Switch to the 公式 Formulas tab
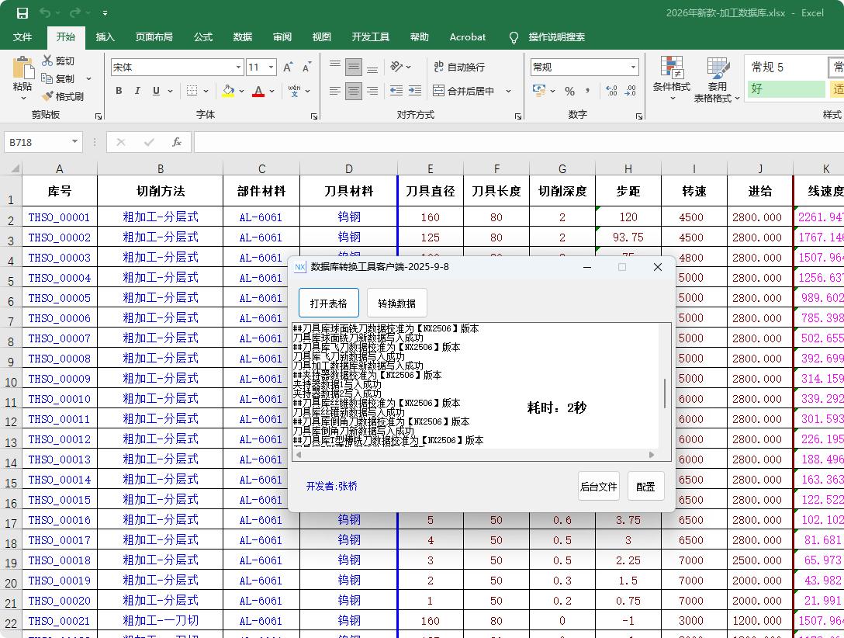 pos(203,36)
